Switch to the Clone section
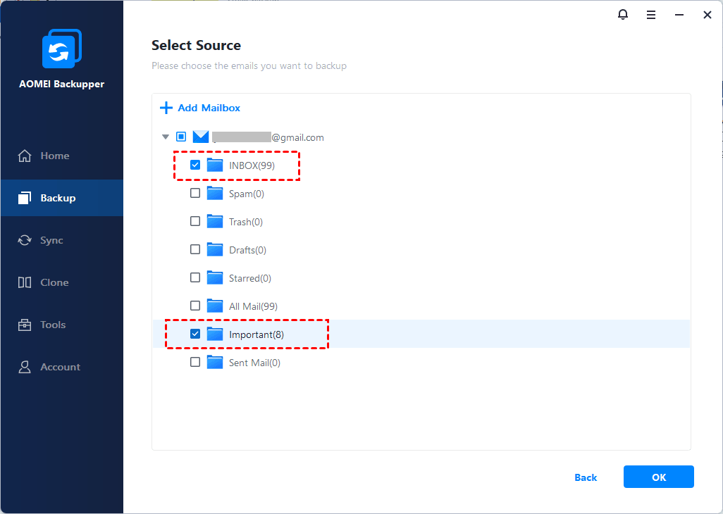The width and height of the screenshot is (723, 514). [54, 282]
